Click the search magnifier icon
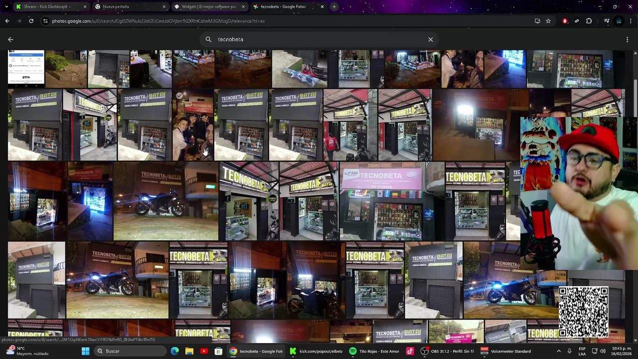Image resolution: width=638 pixels, height=359 pixels. pyautogui.click(x=208, y=39)
